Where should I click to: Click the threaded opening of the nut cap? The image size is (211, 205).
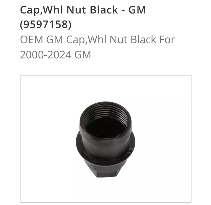click(105, 120)
